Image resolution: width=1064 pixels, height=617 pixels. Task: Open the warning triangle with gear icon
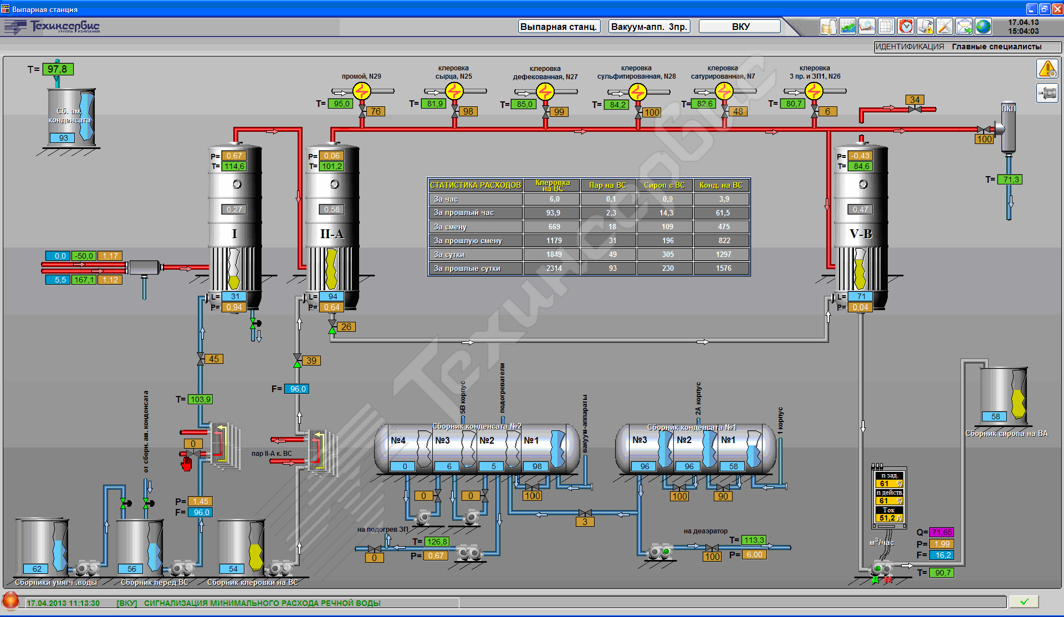(x=1047, y=69)
